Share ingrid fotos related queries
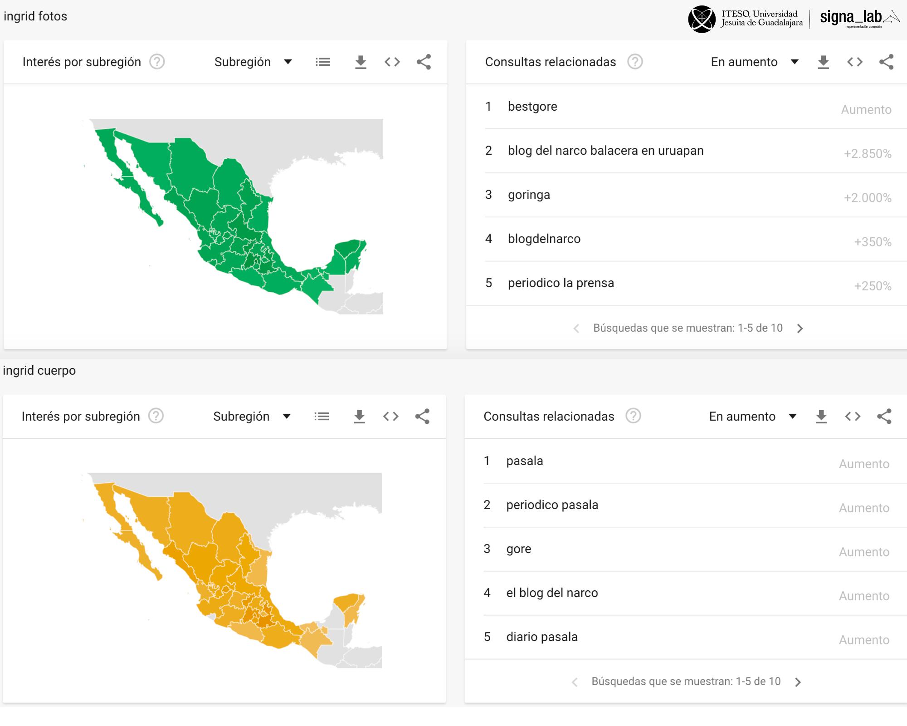The height and width of the screenshot is (726, 907). coord(886,62)
